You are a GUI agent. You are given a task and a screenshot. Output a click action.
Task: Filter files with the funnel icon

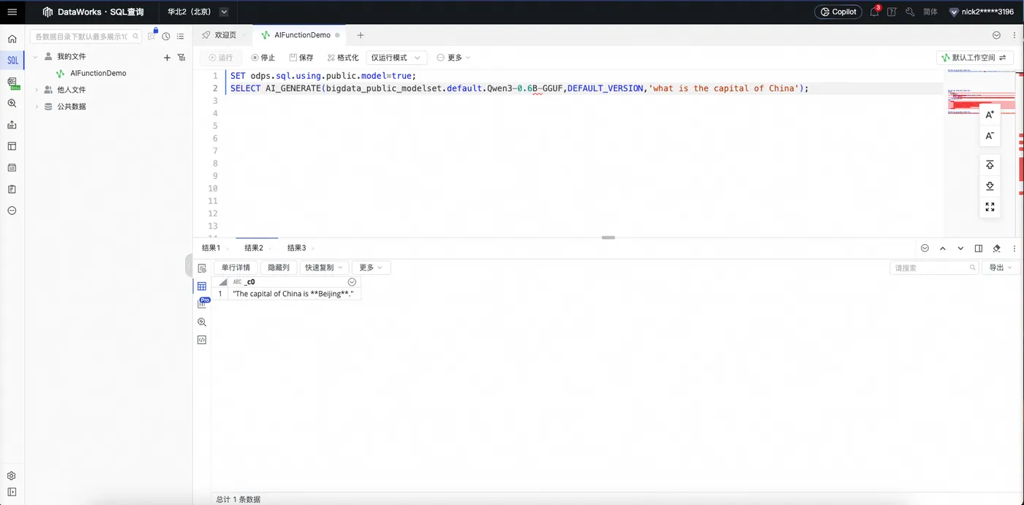click(x=181, y=57)
